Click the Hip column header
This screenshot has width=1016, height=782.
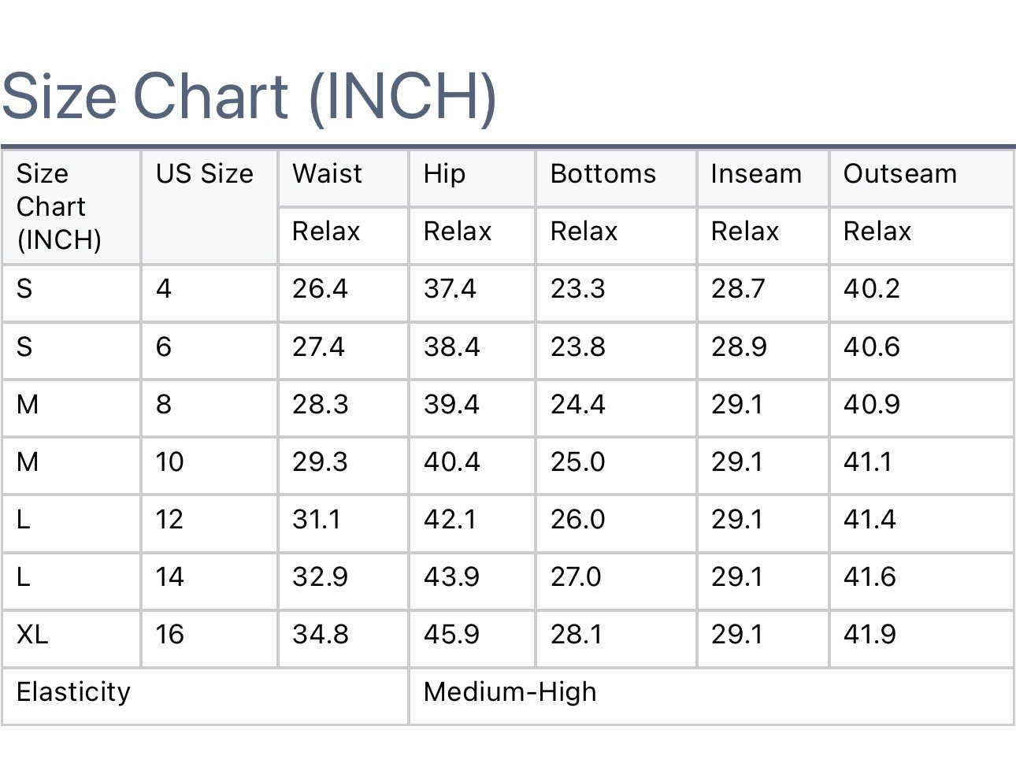(x=444, y=174)
